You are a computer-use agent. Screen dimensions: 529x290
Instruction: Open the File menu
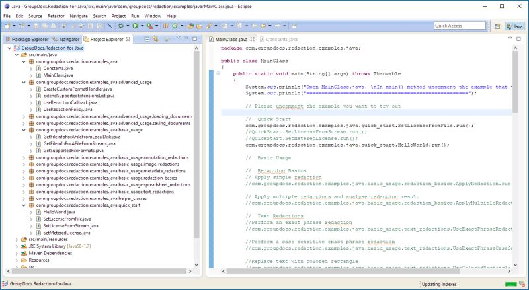point(7,16)
